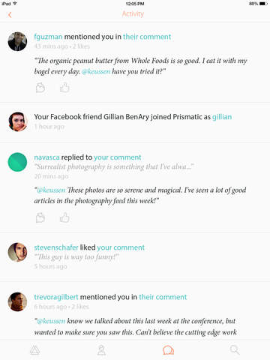Tap fguzman's avatar photo
270x360 pixels.
pyautogui.click(x=17, y=41)
